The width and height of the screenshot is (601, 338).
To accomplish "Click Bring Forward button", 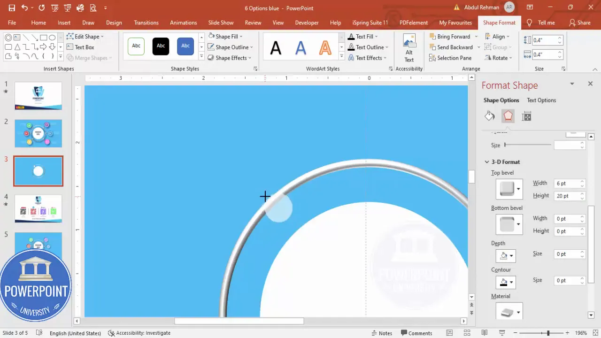I will click(x=449, y=36).
